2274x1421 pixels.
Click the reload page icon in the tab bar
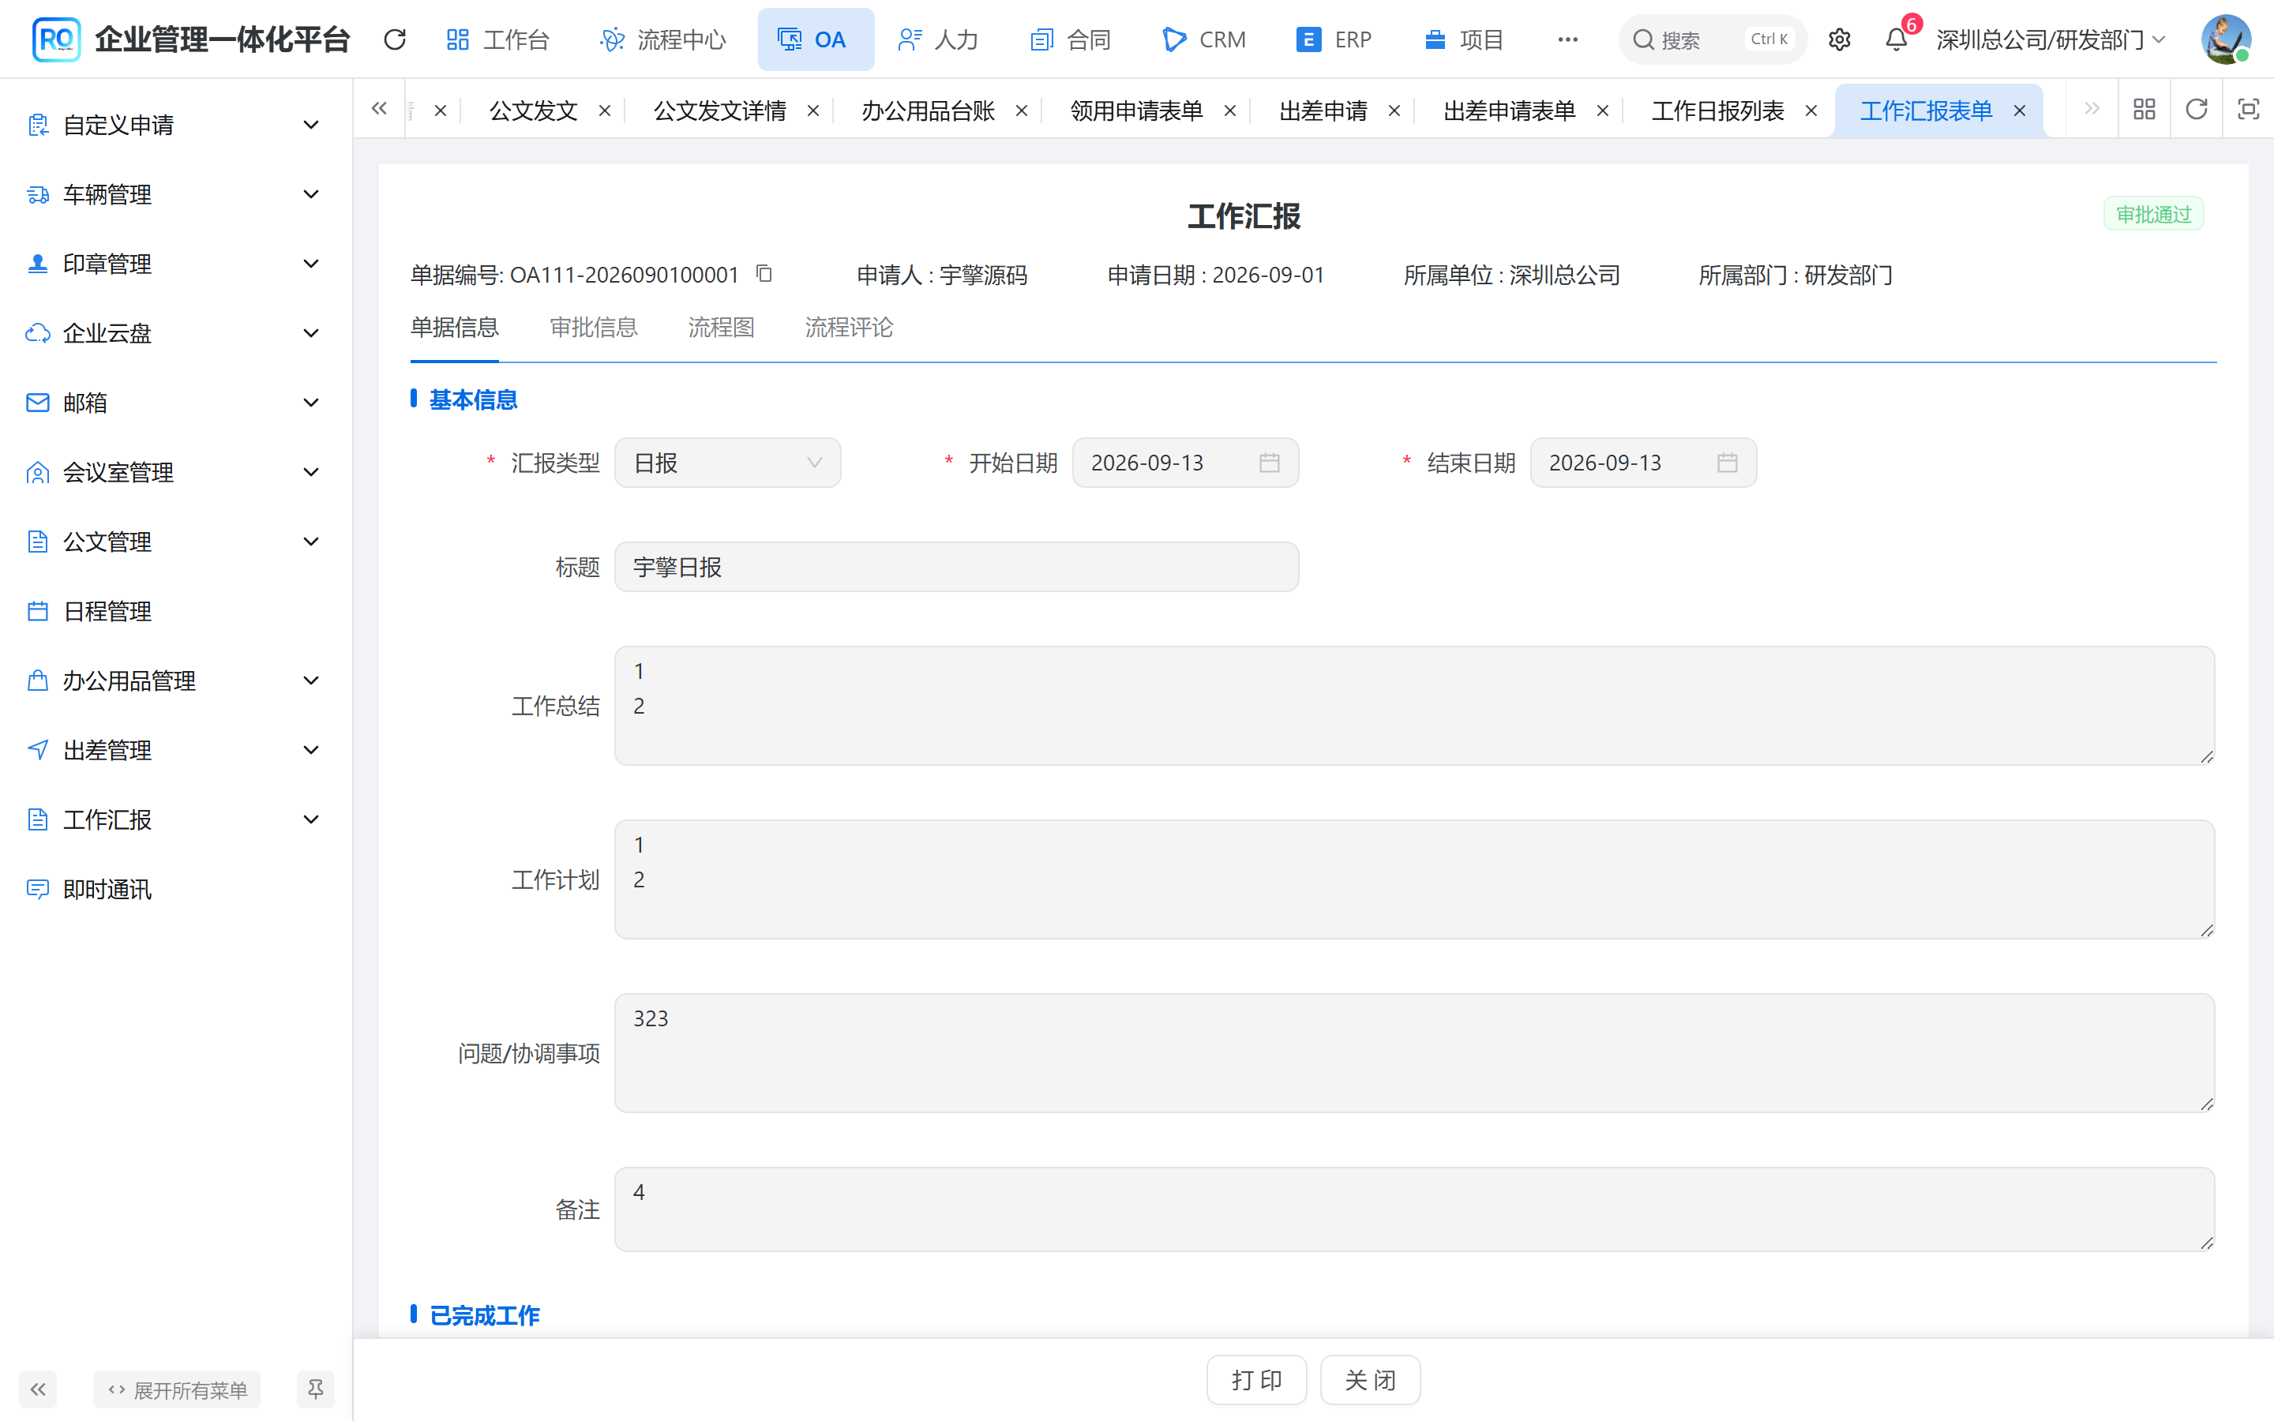pyautogui.click(x=2196, y=110)
